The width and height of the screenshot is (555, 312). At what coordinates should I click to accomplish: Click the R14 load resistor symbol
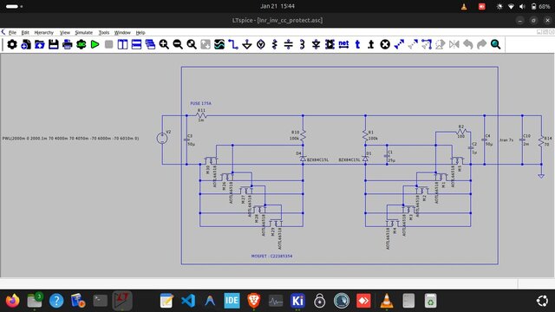541,140
